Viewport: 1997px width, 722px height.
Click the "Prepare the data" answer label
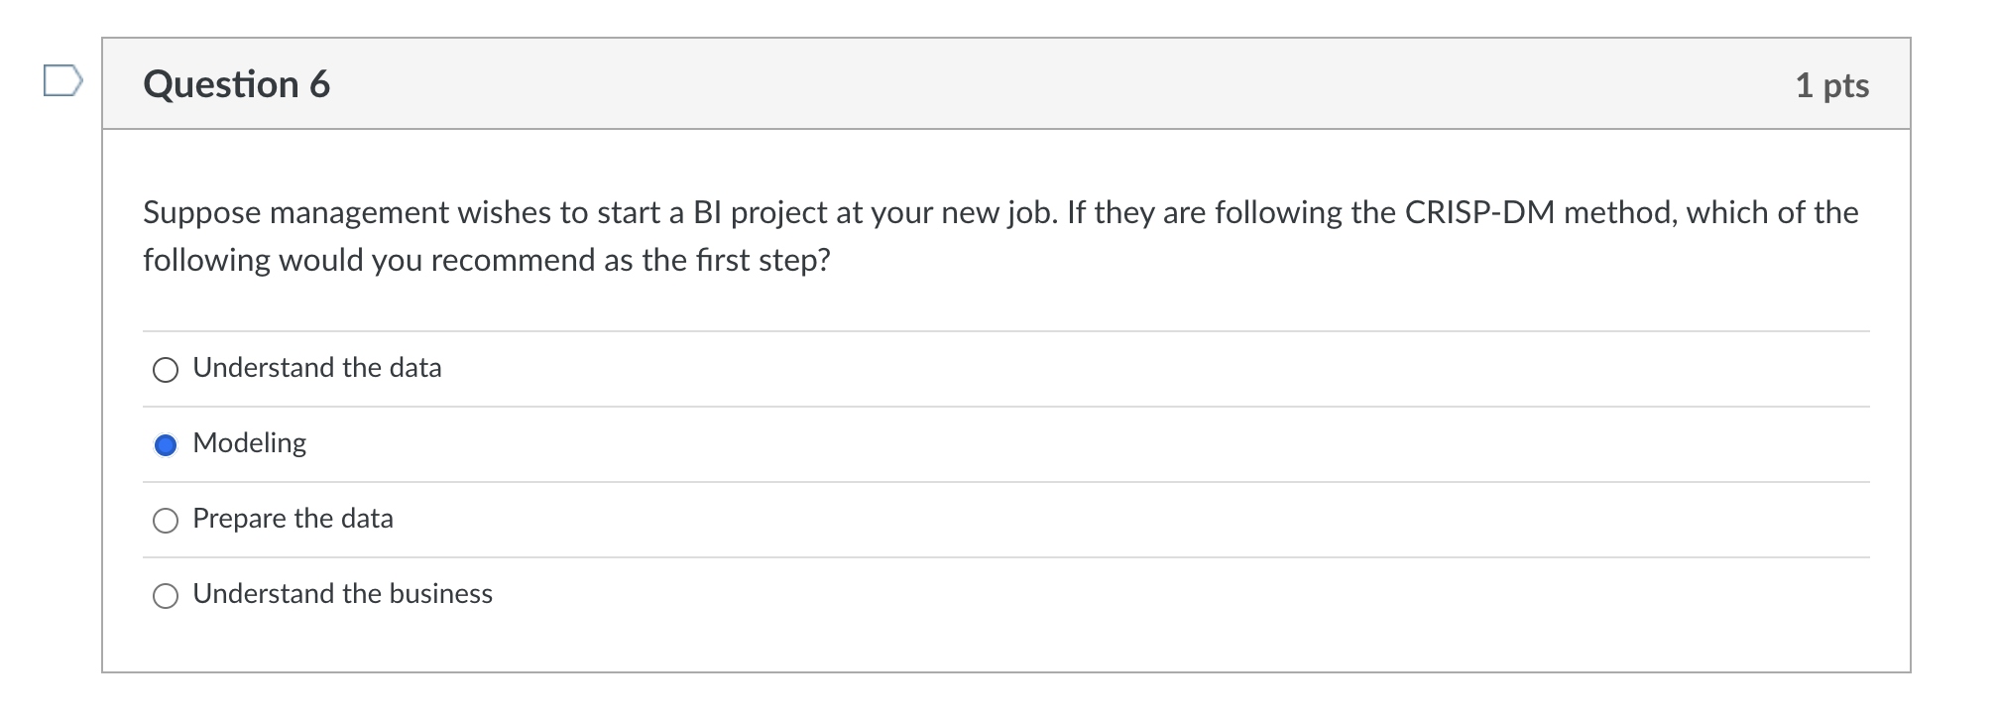tap(293, 519)
